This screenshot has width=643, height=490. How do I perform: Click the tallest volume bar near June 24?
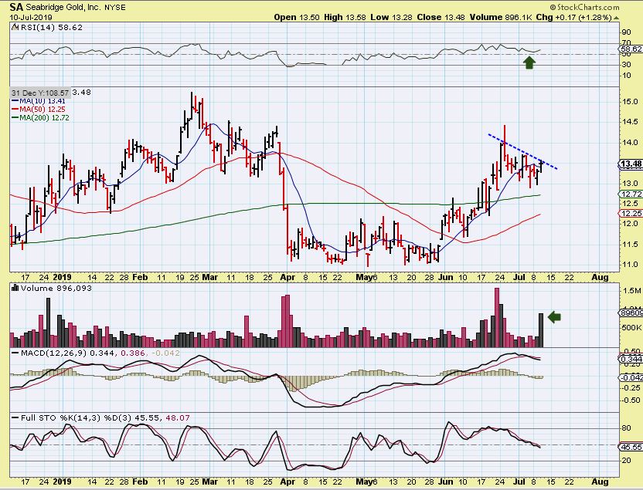coord(497,318)
